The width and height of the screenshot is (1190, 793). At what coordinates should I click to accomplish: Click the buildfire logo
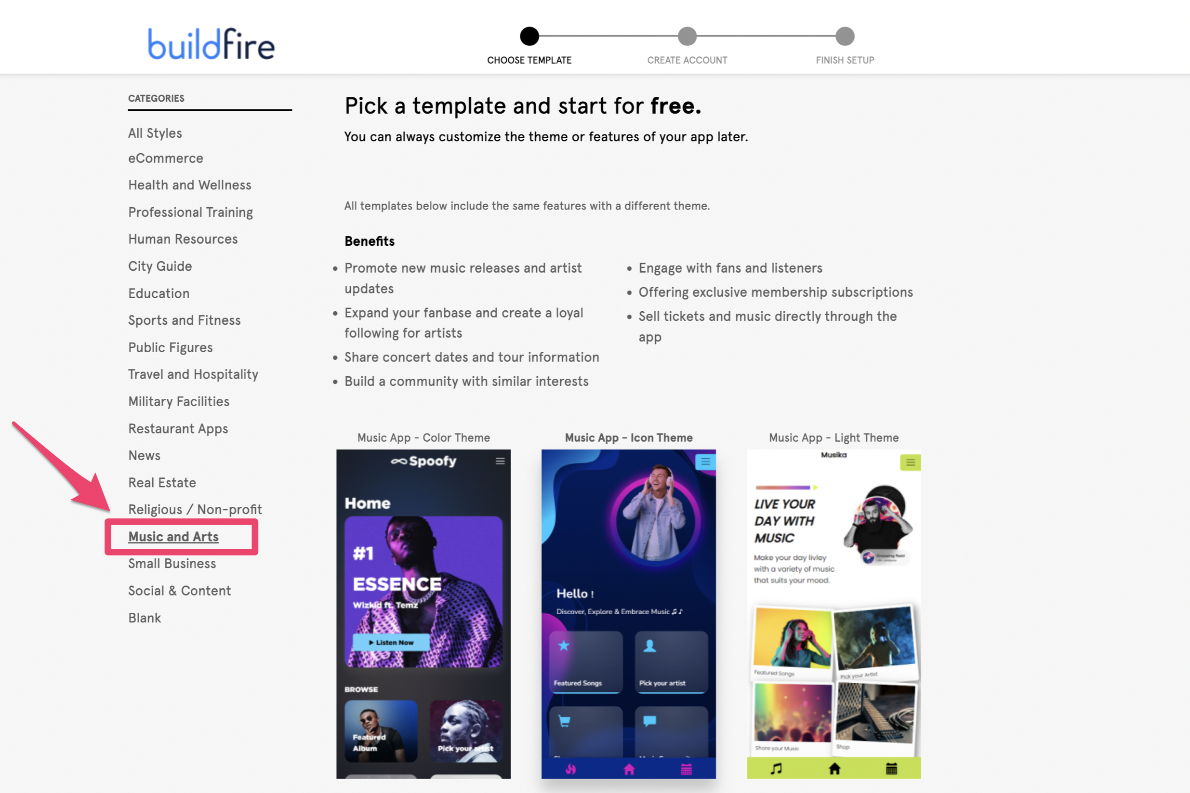211,44
